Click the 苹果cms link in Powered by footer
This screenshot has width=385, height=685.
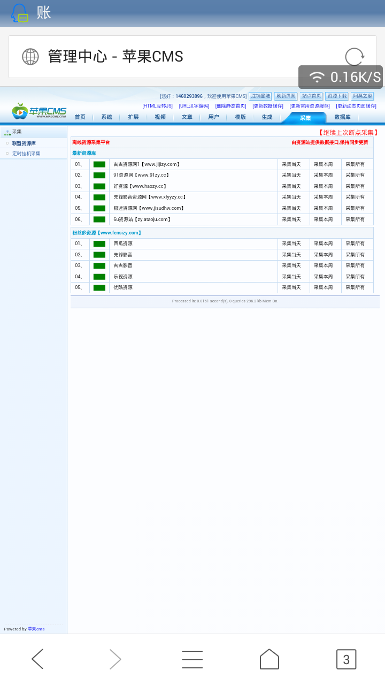tap(36, 629)
